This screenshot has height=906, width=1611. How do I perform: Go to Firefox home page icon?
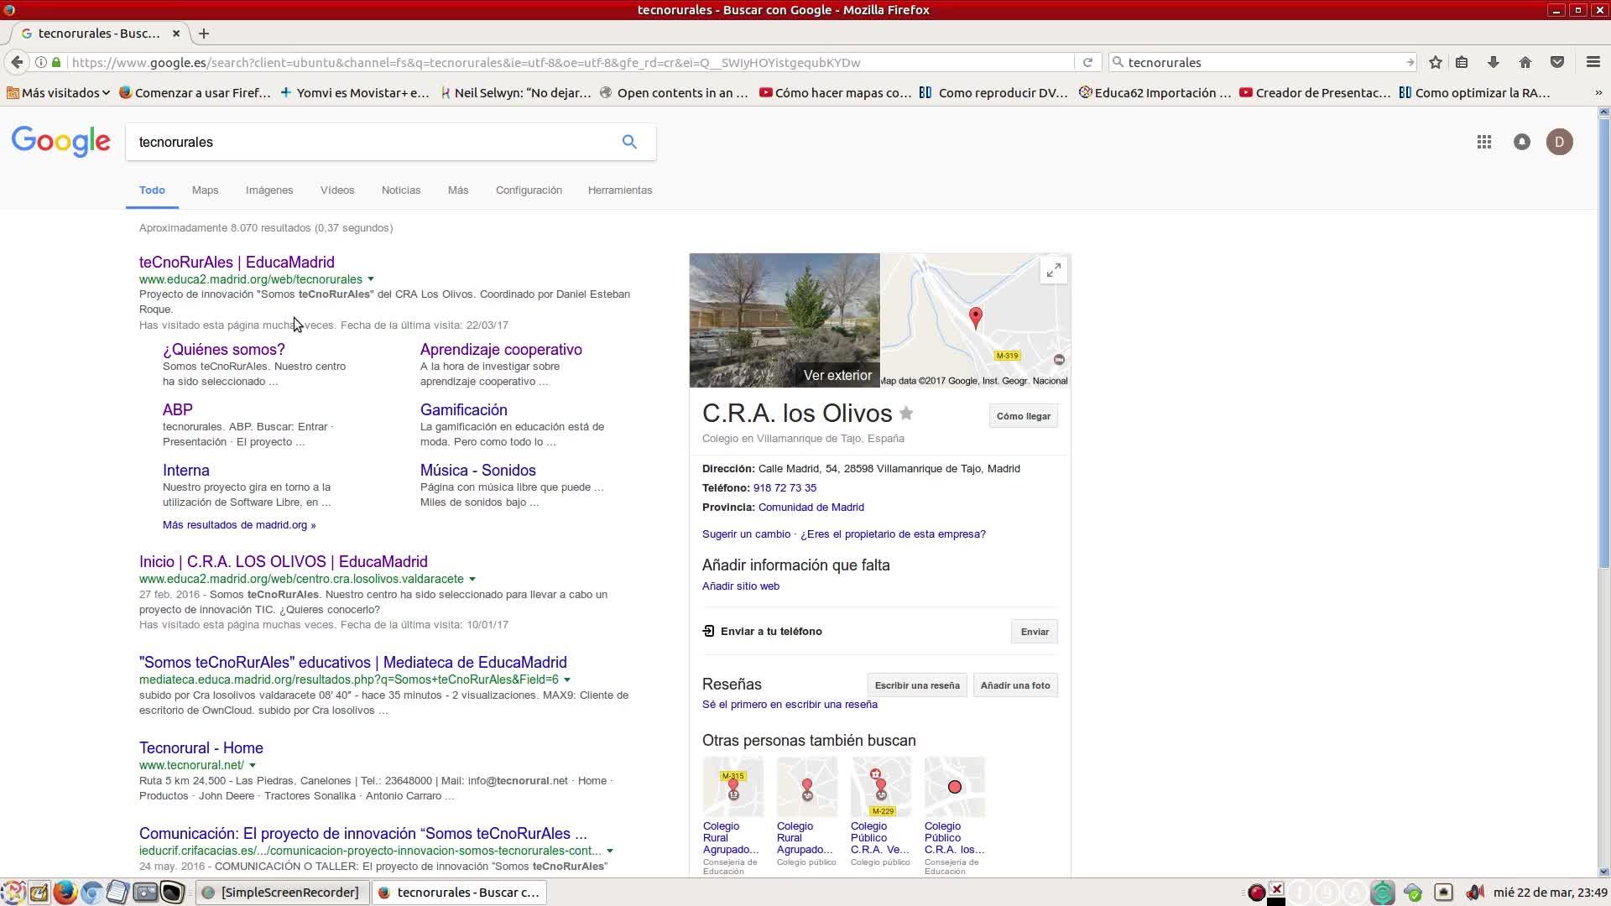pyautogui.click(x=1525, y=62)
